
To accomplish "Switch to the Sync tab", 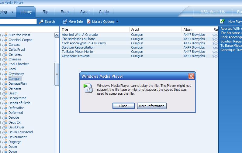I will tap(84, 12).
